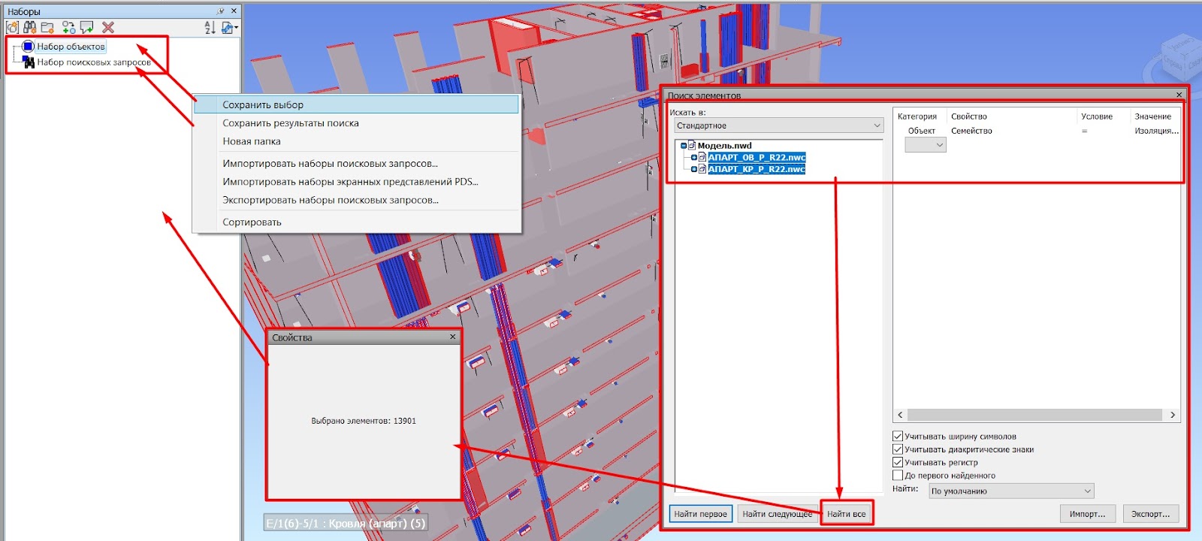Open the empty category dropdown under Объект

[x=926, y=145]
